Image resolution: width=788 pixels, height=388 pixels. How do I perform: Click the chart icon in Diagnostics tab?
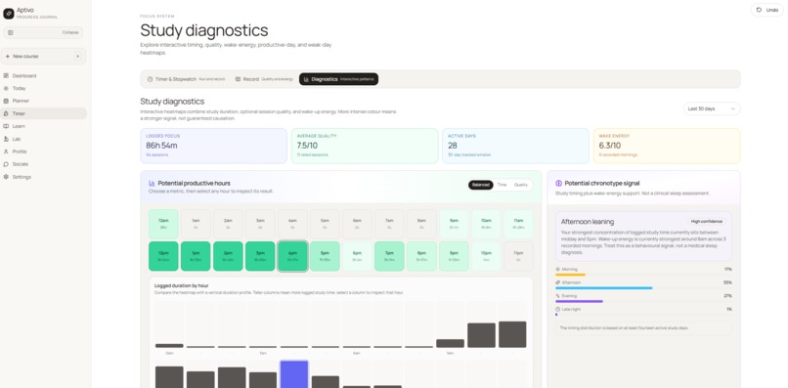click(306, 79)
